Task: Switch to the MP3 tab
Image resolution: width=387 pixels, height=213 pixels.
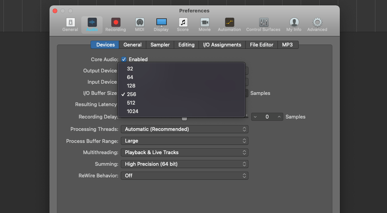Action: (288, 45)
